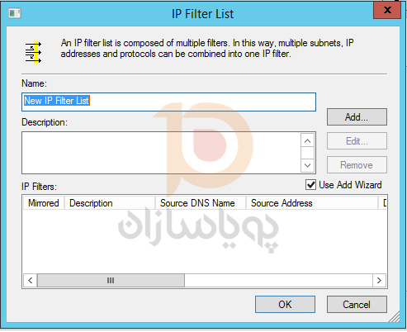Click the Description box down arrow

coord(307,165)
